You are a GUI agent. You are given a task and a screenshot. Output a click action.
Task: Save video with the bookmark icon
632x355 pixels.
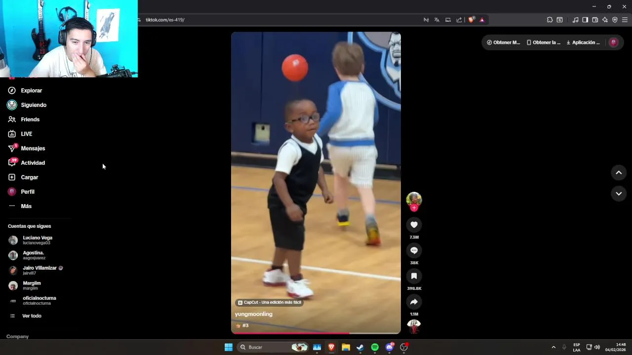[414, 276]
